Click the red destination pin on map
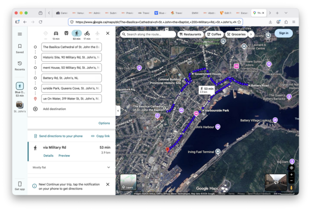Image resolution: width=311 pixels, height=211 pixels. pyautogui.click(x=167, y=150)
